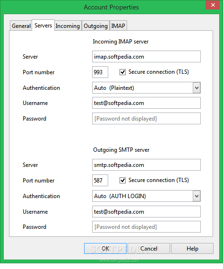Select the Servers tab
This screenshot has width=223, height=269.
(x=43, y=25)
